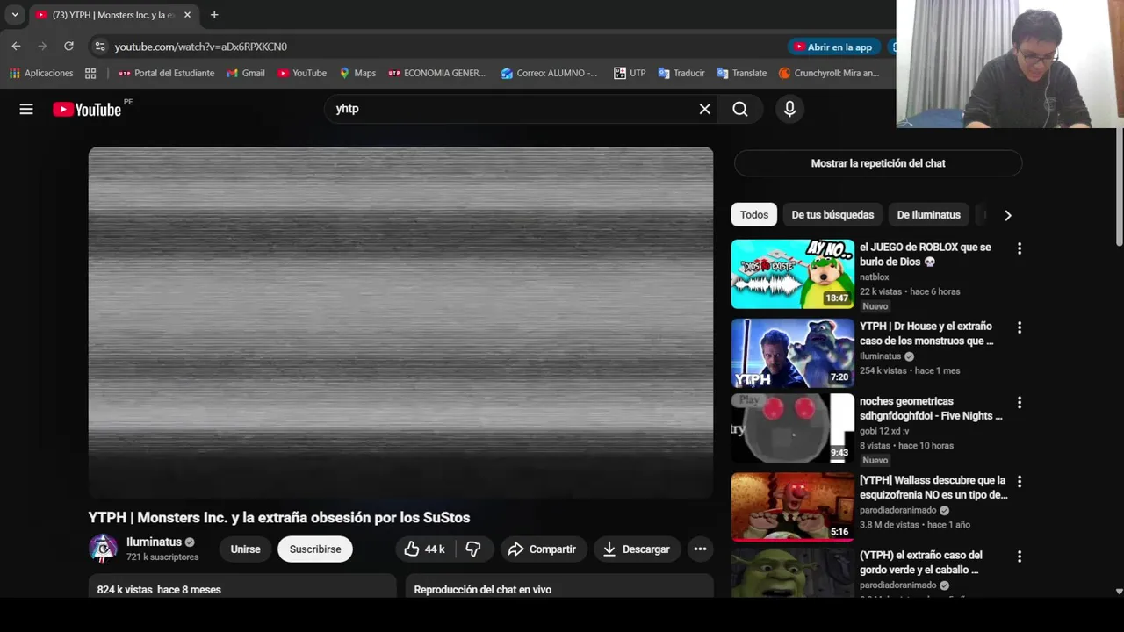Open Crunchyroll bookmark
This screenshot has width=1124, height=632.
(829, 73)
